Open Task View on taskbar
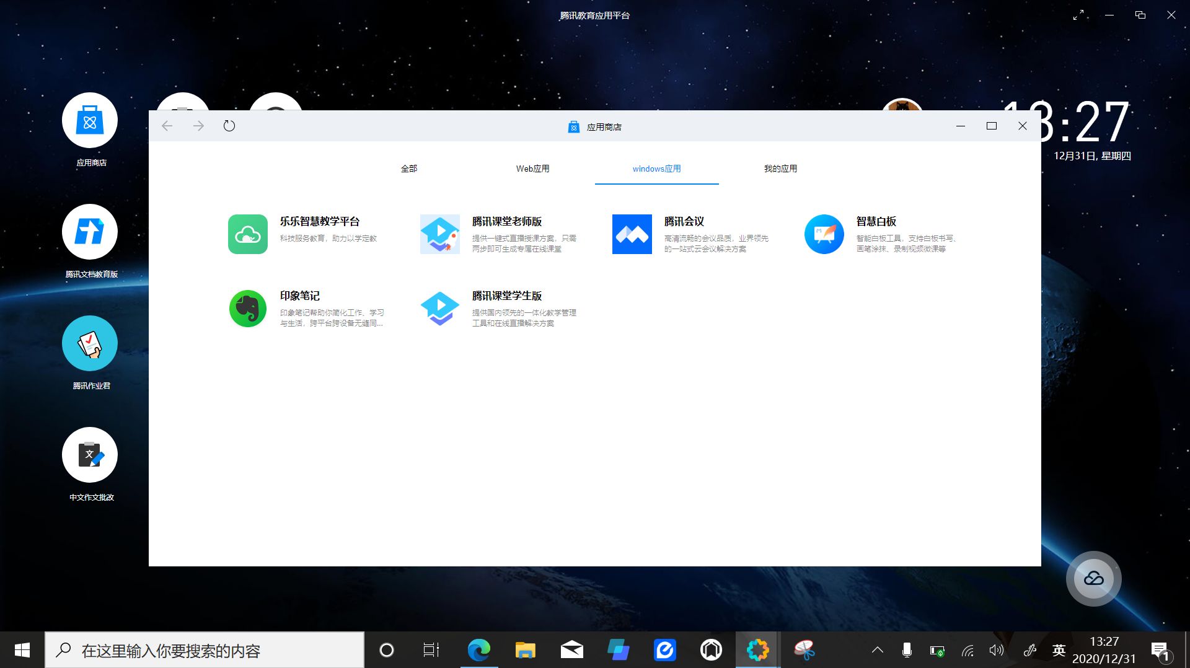Screen dimensions: 1190x668 point(431,650)
